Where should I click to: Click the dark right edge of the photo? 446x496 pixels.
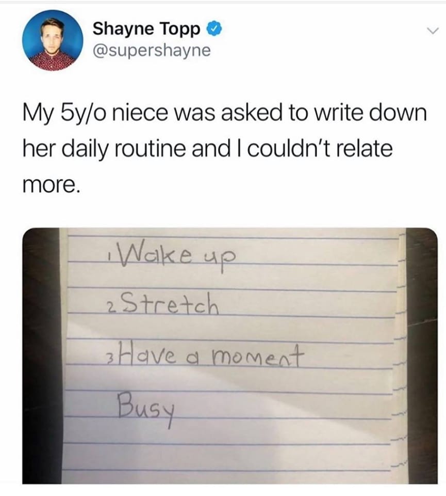point(422,355)
